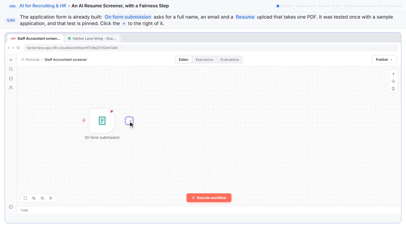This screenshot has width=406, height=228.
Task: Reload the page in browser bar
Action: [18, 48]
